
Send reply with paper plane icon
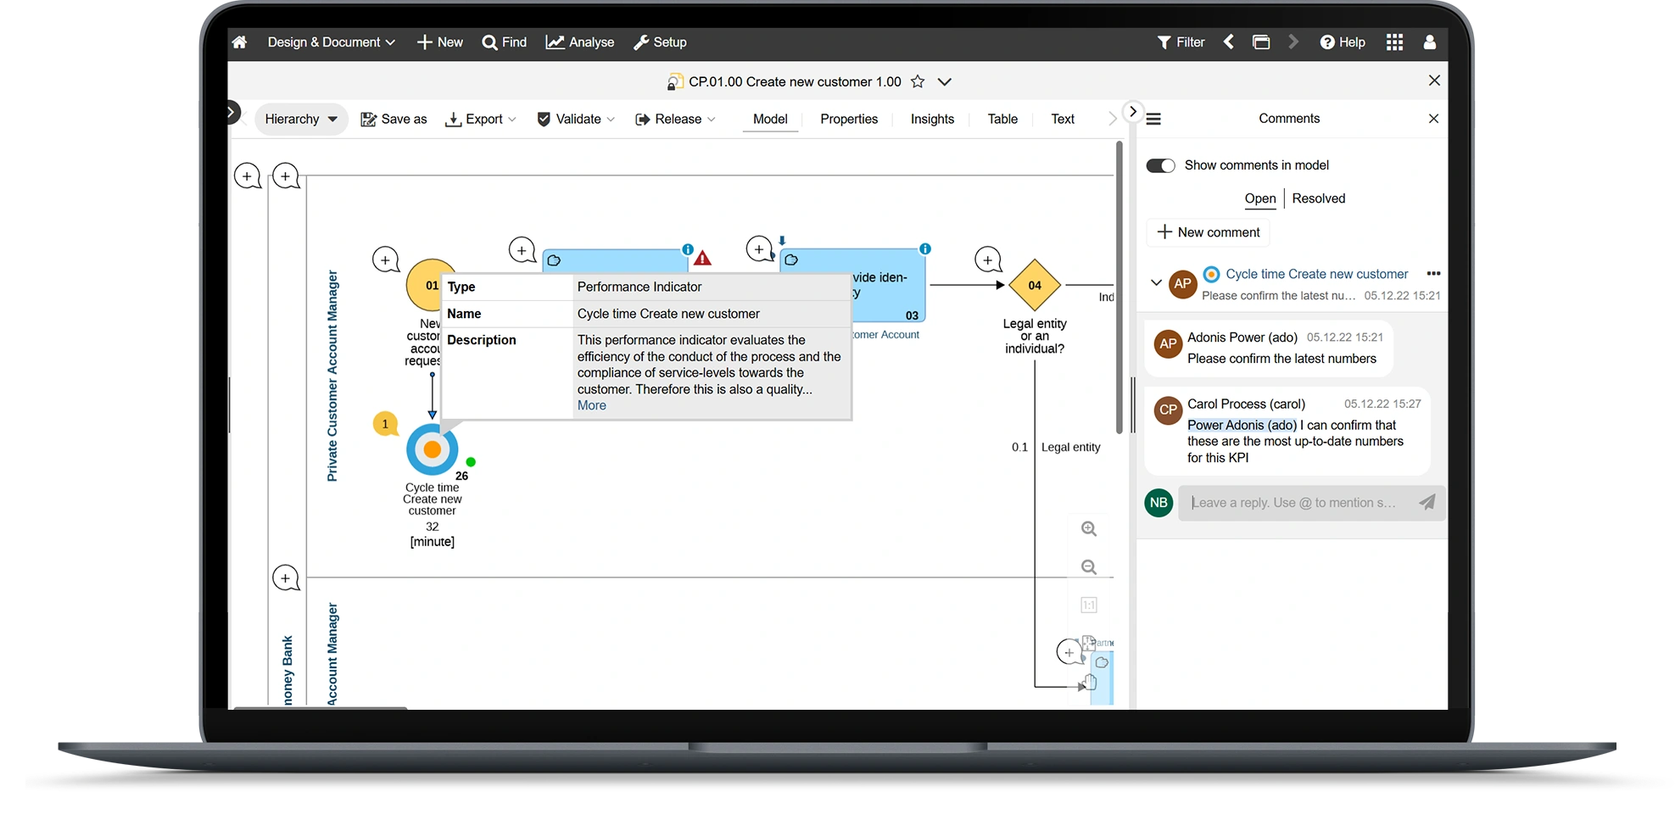click(1427, 502)
